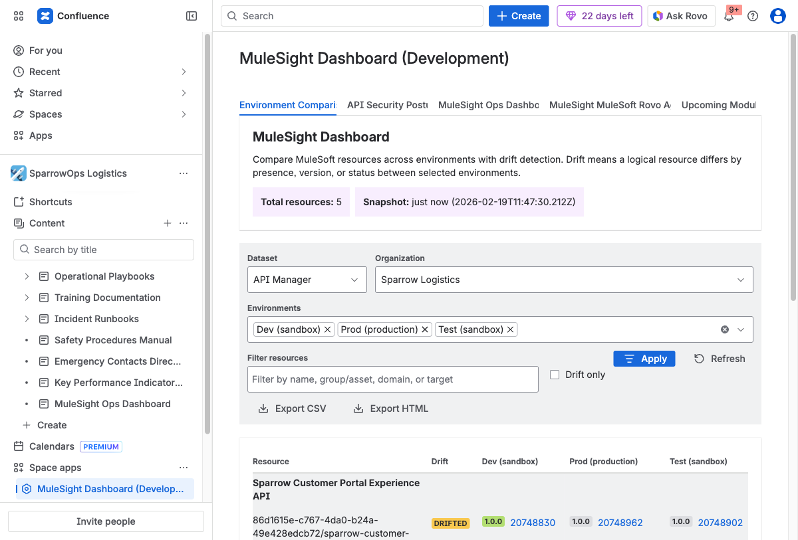Enable the Drift only checkbox
The height and width of the screenshot is (540, 798).
pyautogui.click(x=555, y=375)
